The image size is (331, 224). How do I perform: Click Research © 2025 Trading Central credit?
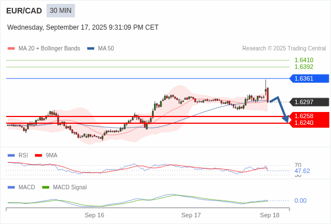284,49
